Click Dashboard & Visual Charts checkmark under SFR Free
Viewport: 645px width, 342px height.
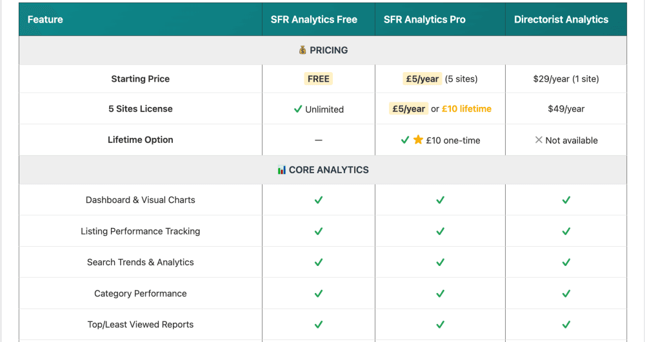tap(319, 200)
